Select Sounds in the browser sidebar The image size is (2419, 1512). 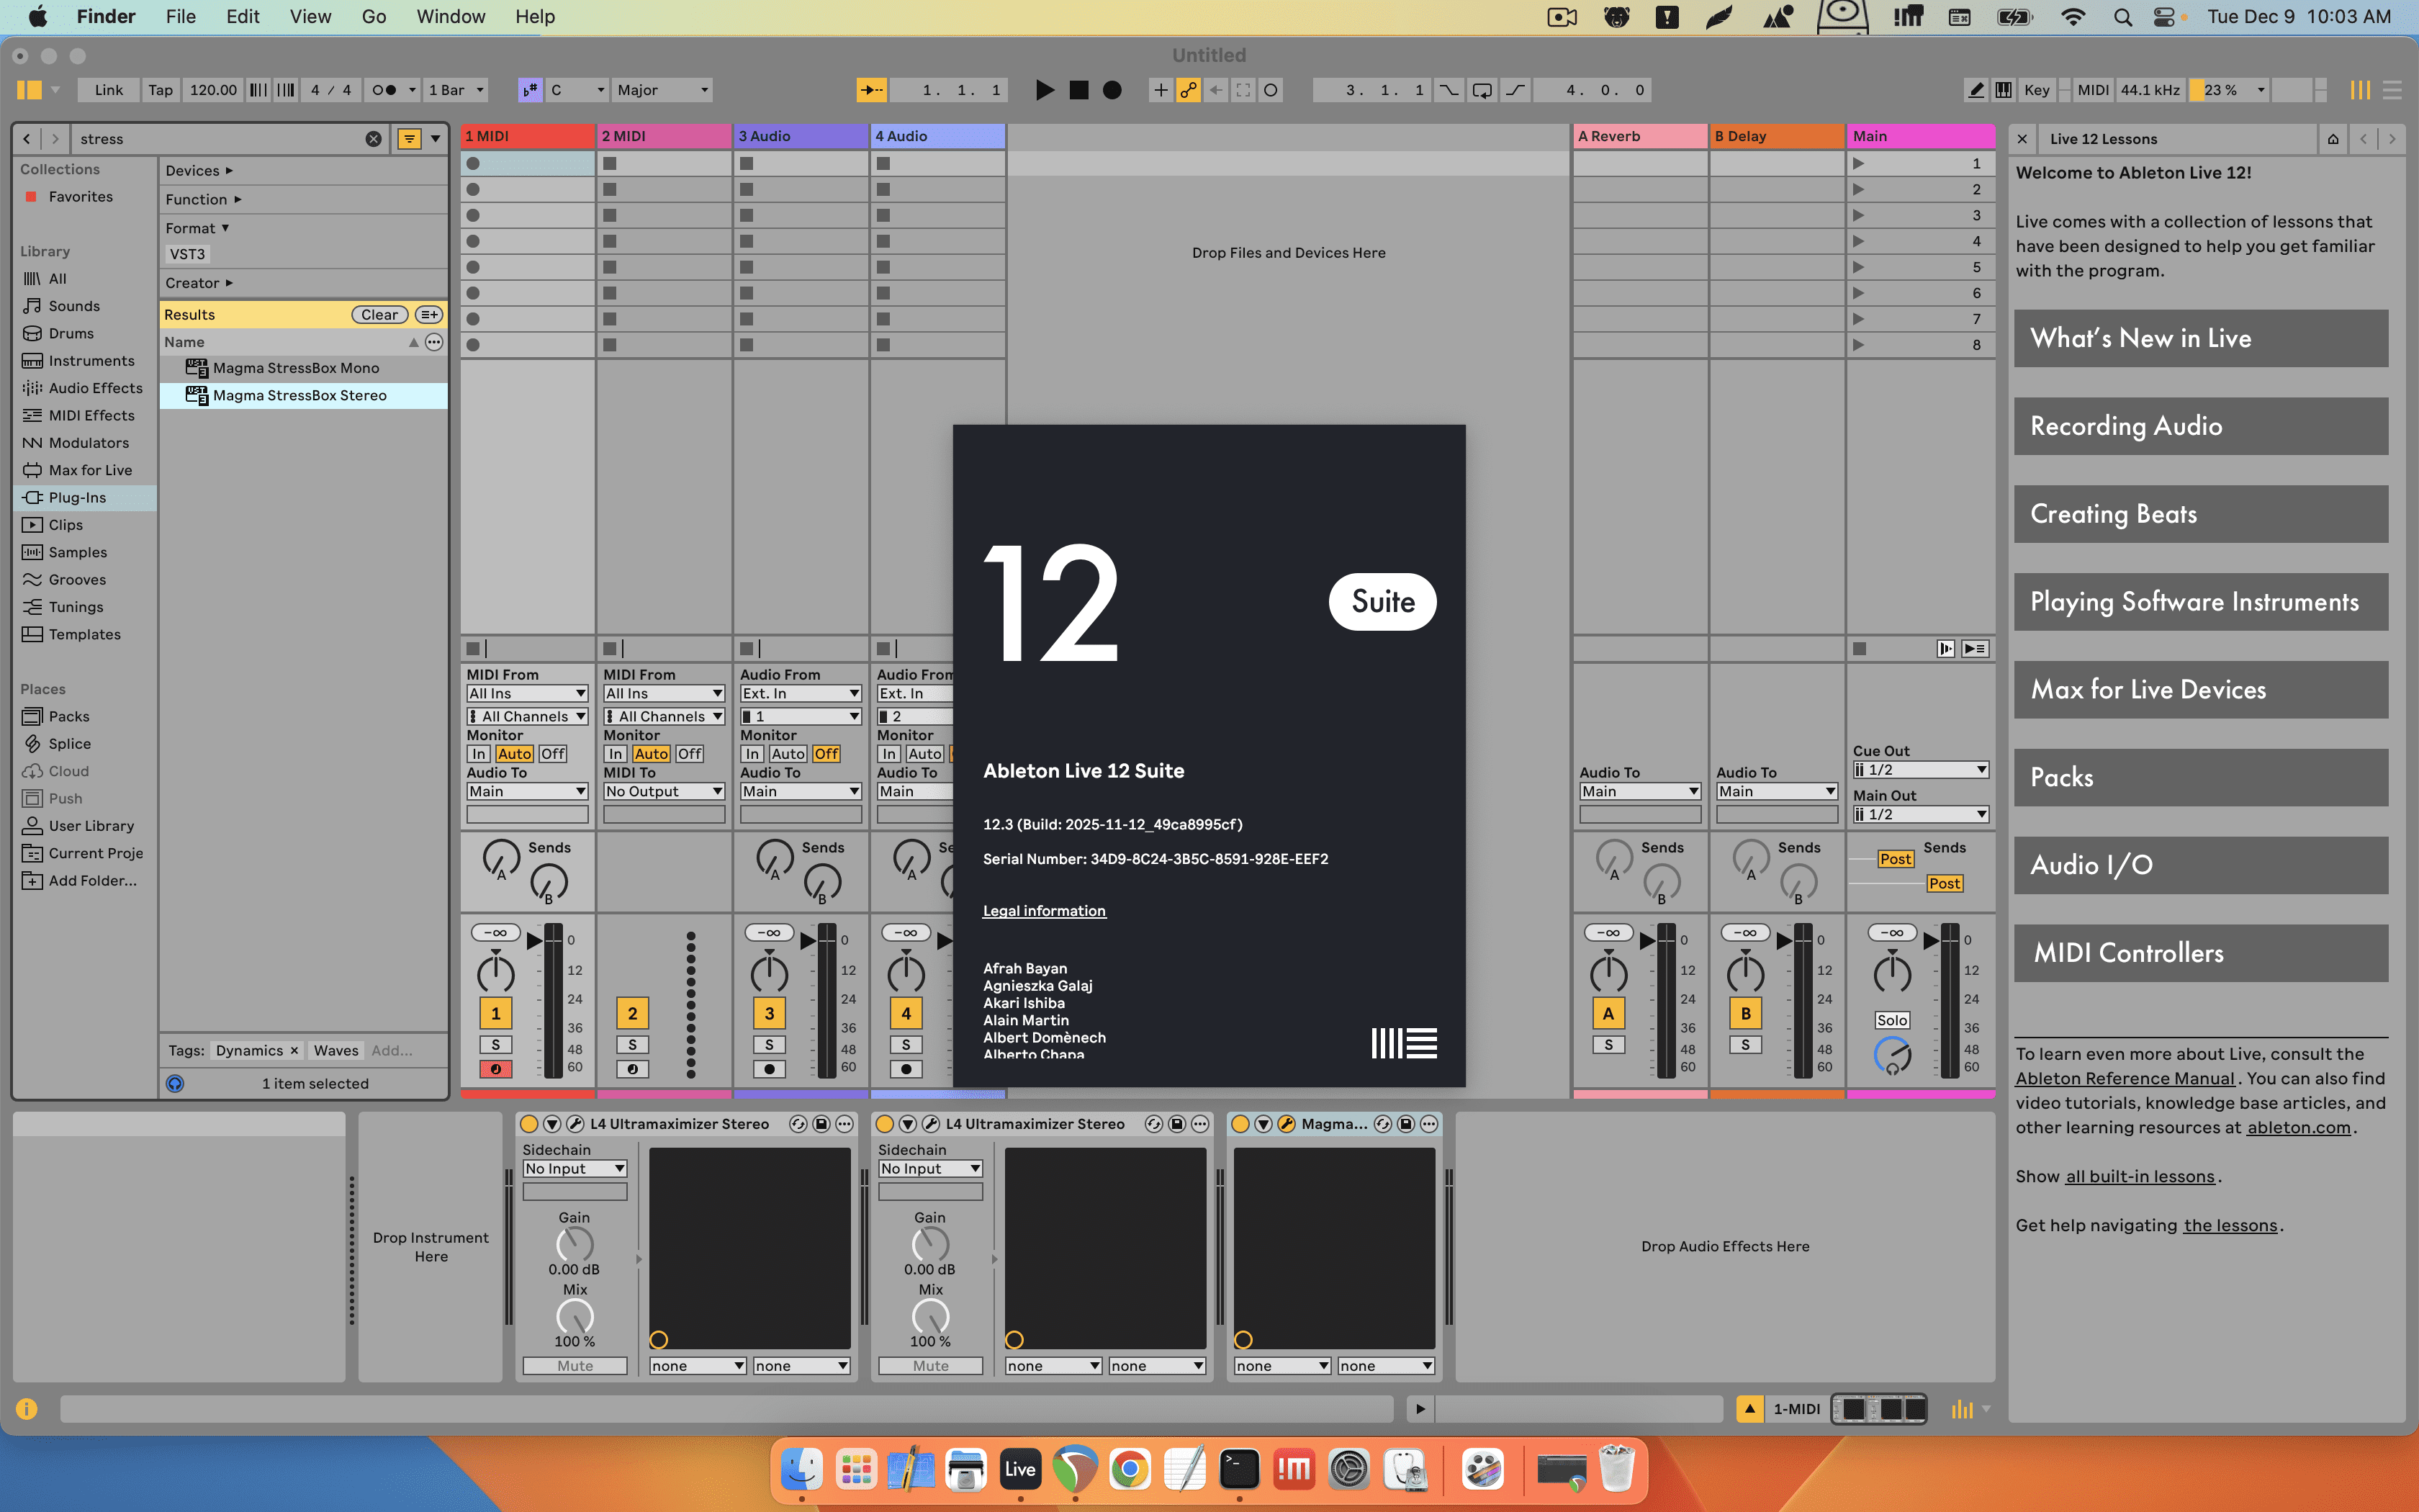click(x=72, y=305)
